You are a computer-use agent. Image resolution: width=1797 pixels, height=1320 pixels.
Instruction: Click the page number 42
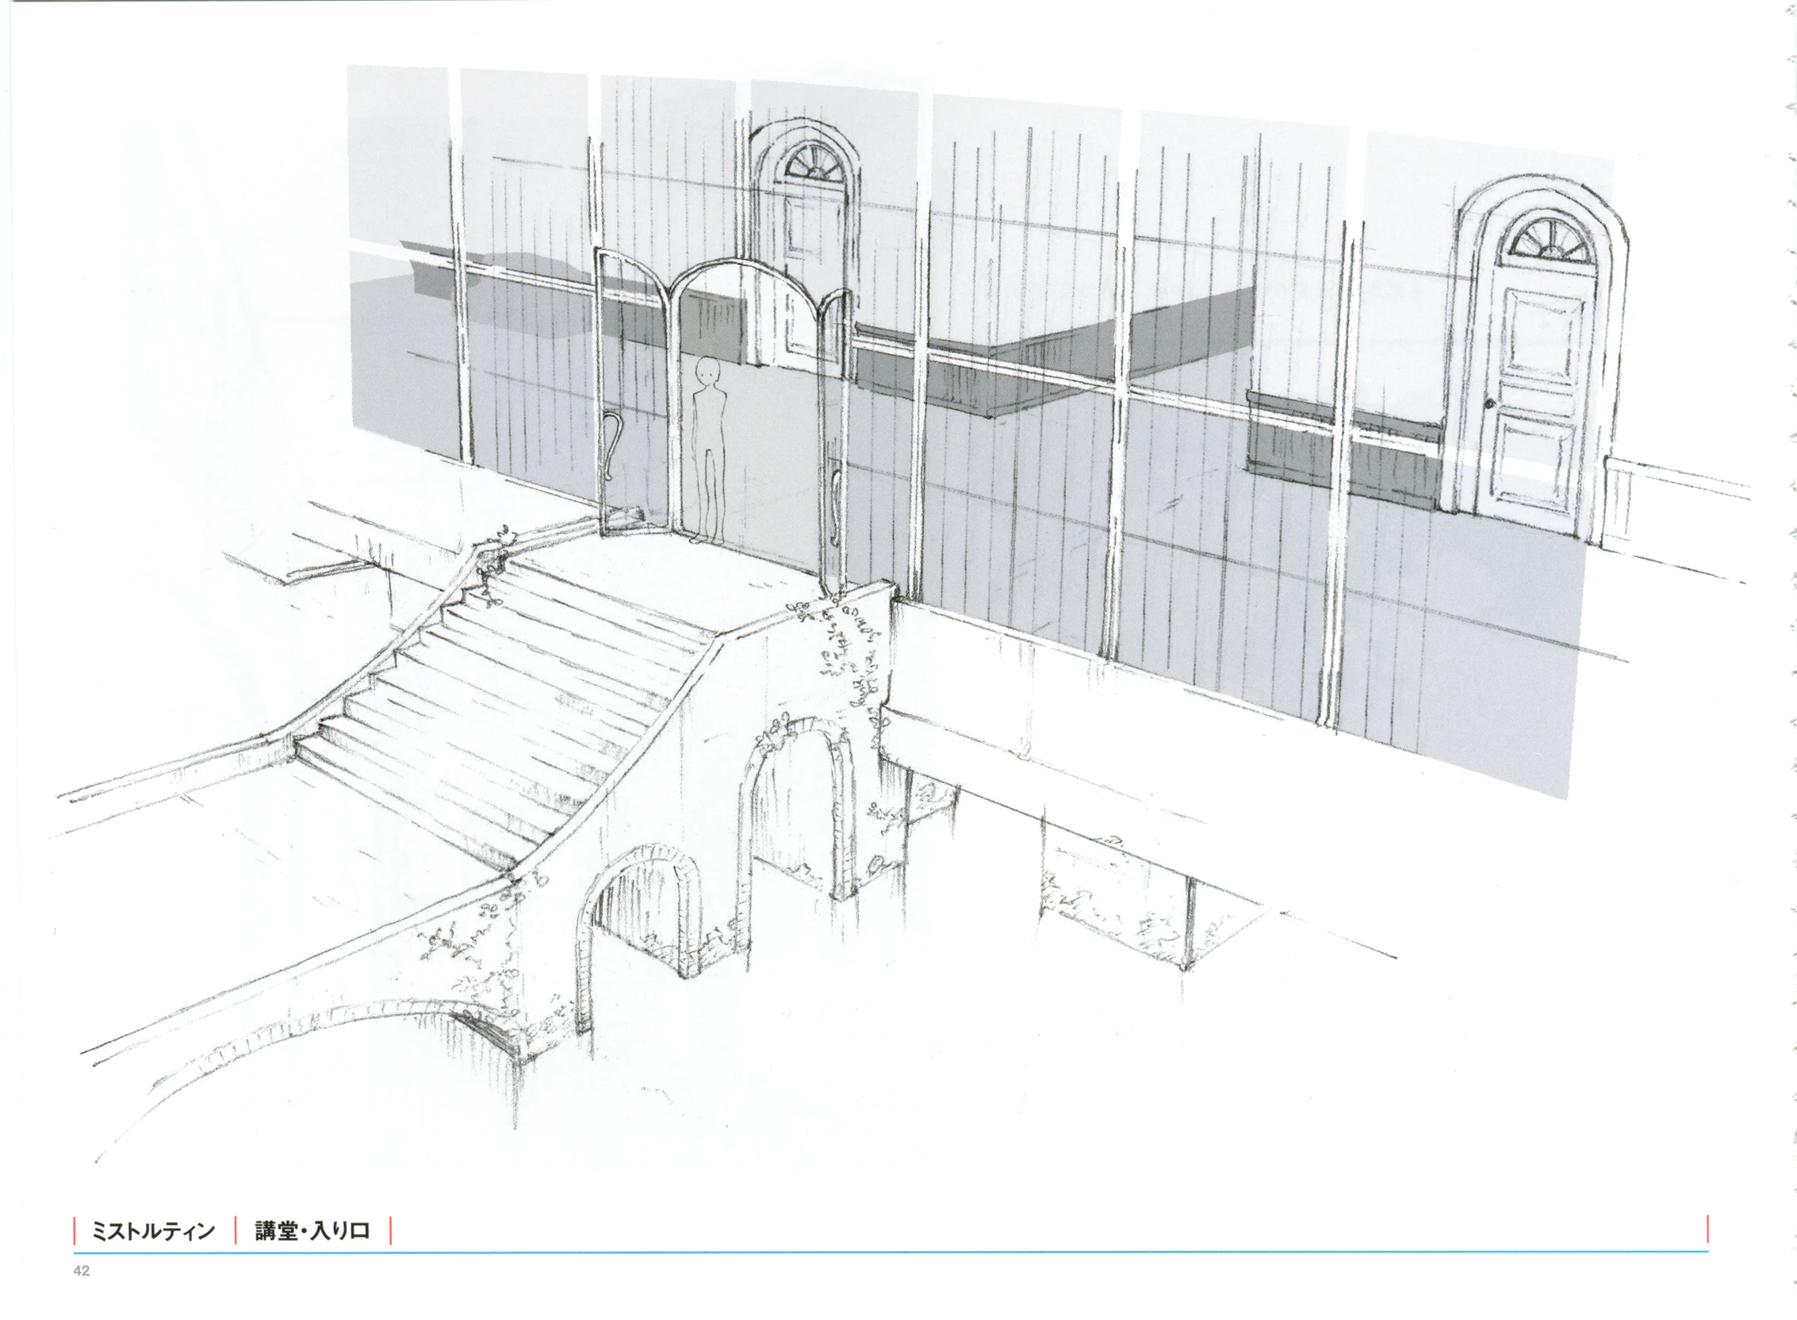(x=82, y=1272)
